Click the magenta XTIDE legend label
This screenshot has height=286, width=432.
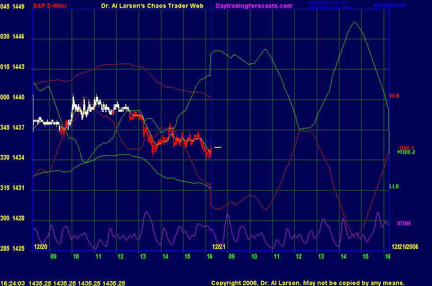[404, 224]
